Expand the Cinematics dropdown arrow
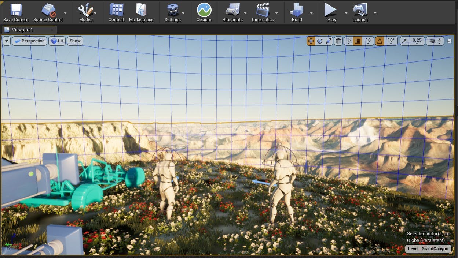458x258 pixels. point(276,12)
